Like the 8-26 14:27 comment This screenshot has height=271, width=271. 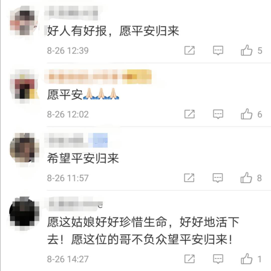coord(246,259)
